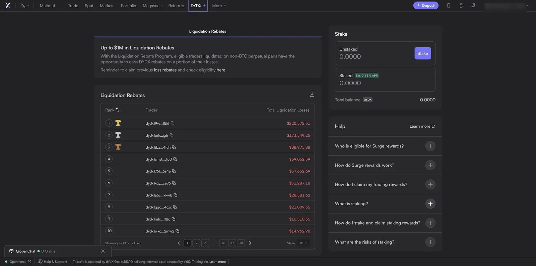Click the Stake button
Viewport: 536px width, 266px height.
tap(423, 53)
